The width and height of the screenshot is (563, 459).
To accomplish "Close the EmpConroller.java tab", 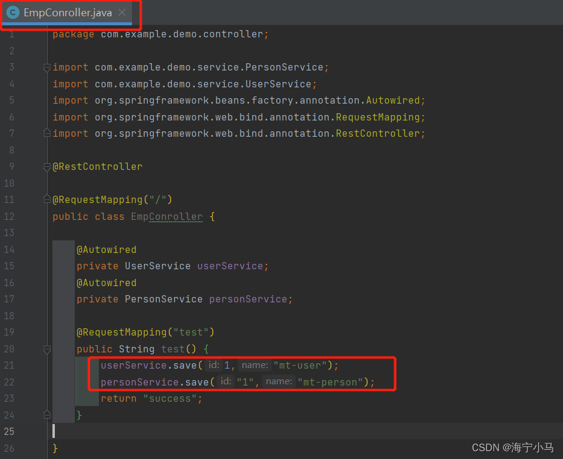I will [122, 13].
